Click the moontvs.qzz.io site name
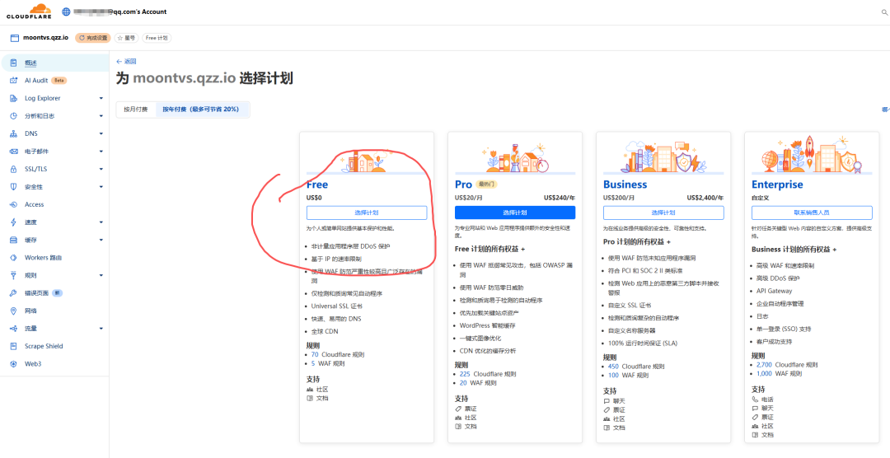Image resolution: width=890 pixels, height=458 pixels. click(x=46, y=38)
